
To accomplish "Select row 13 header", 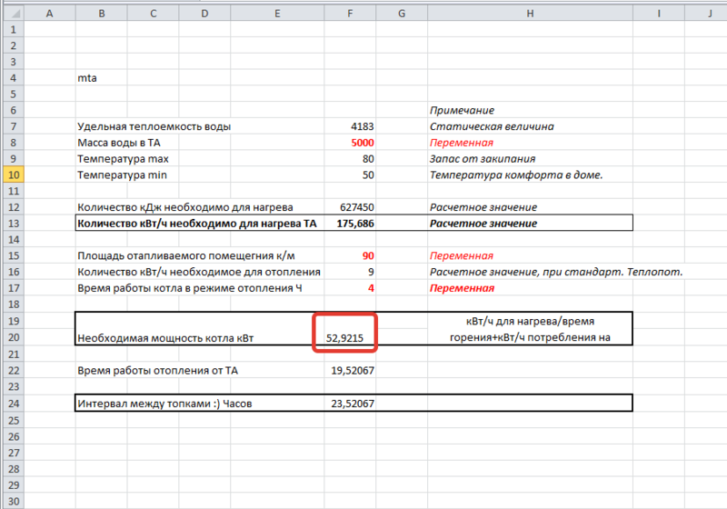I will point(12,224).
